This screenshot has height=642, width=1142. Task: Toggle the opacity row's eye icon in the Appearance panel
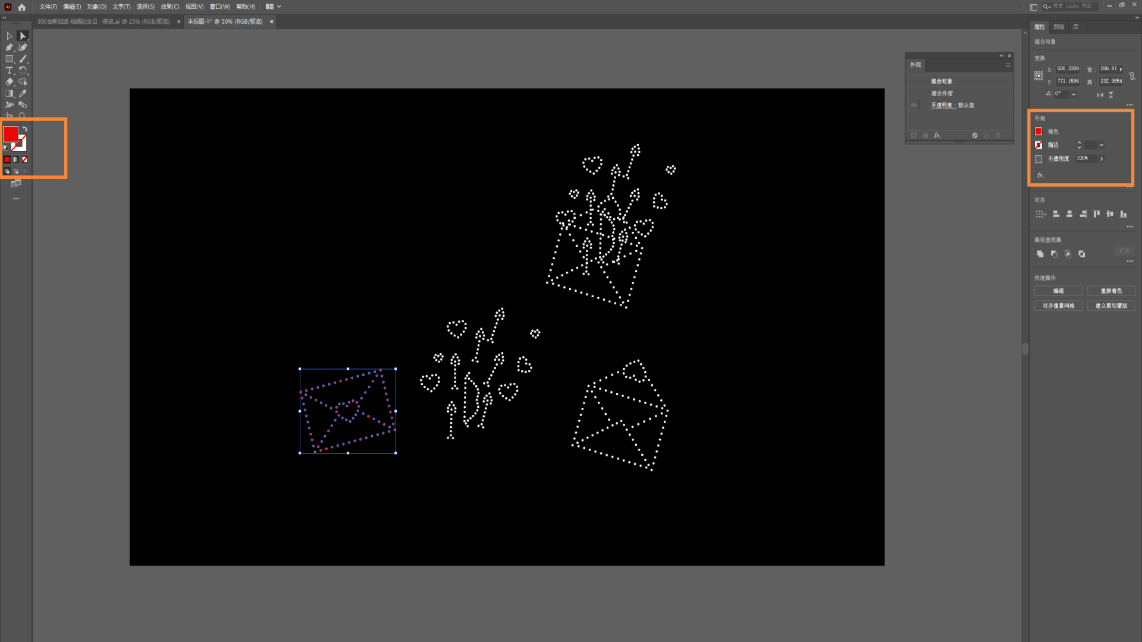coord(914,105)
